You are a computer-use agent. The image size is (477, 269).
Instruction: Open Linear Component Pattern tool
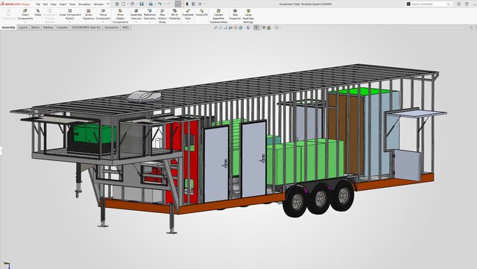70,15
